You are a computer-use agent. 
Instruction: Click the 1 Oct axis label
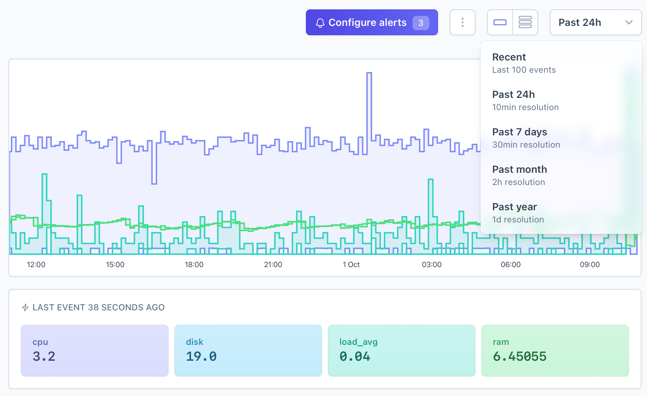(351, 265)
